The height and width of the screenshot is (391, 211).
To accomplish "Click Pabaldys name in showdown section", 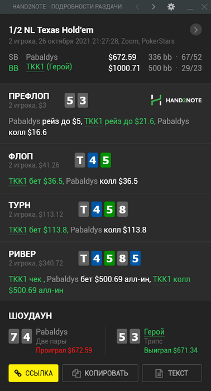I will 52,332.
